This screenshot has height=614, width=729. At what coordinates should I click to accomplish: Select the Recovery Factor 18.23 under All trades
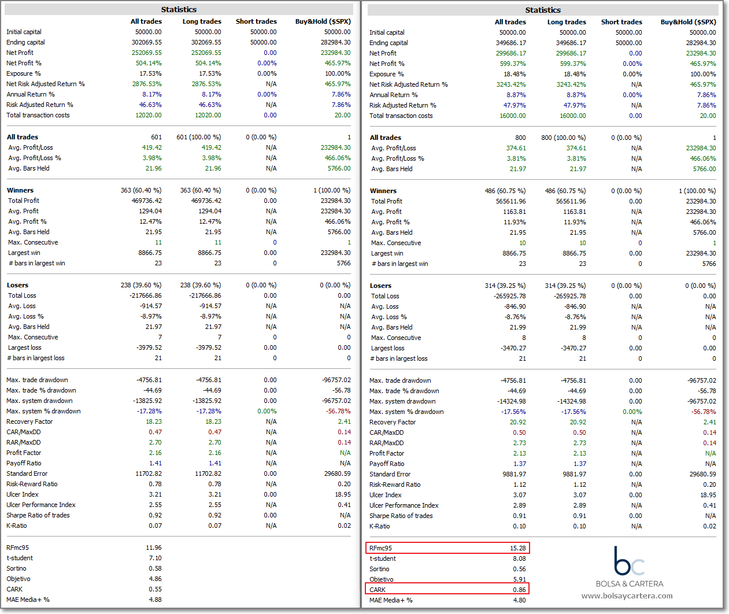point(154,421)
